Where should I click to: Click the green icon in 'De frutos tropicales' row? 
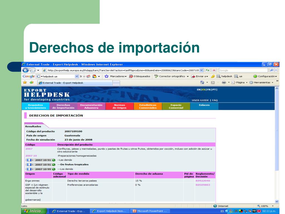54,164
